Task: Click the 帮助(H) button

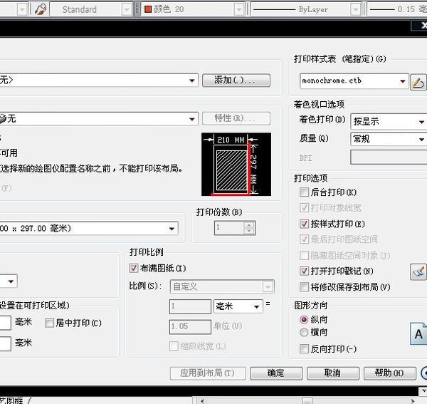Action: (390, 373)
